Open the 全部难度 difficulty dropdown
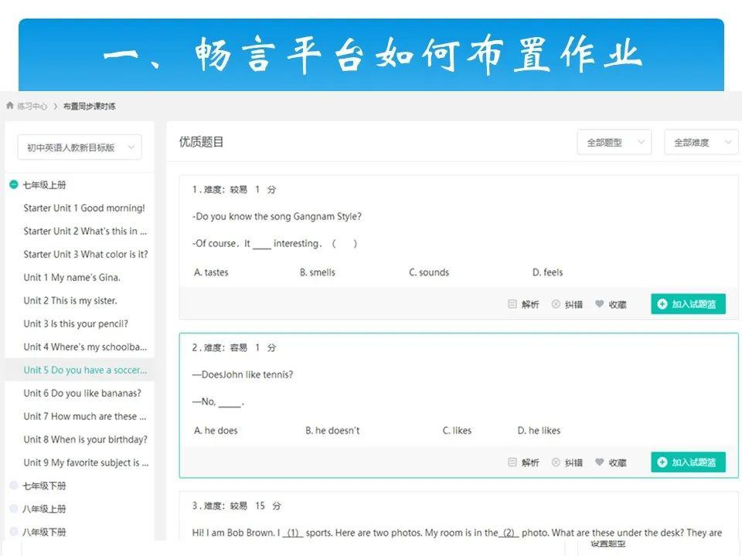 (x=701, y=142)
